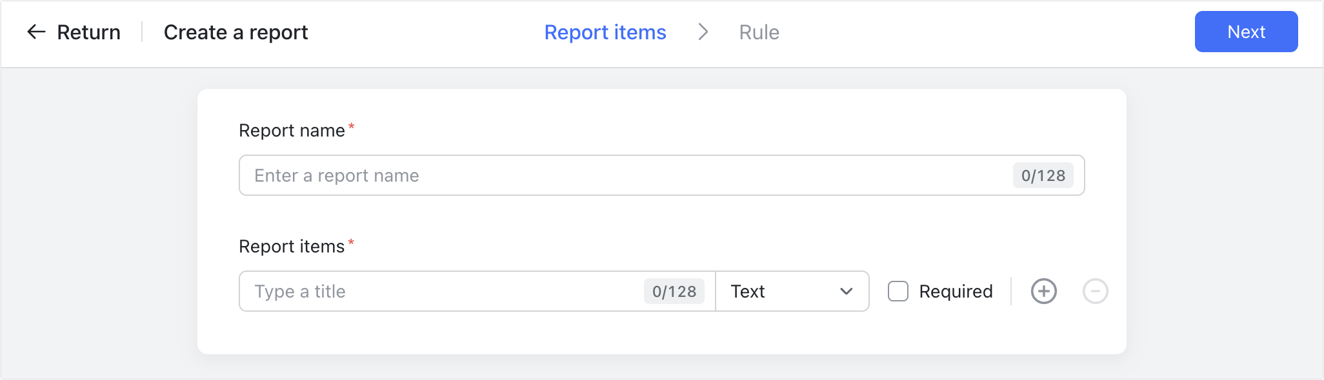Screen dimensions: 1324x380
Task: Click the arrow between Report items and Rule
Action: click(703, 32)
